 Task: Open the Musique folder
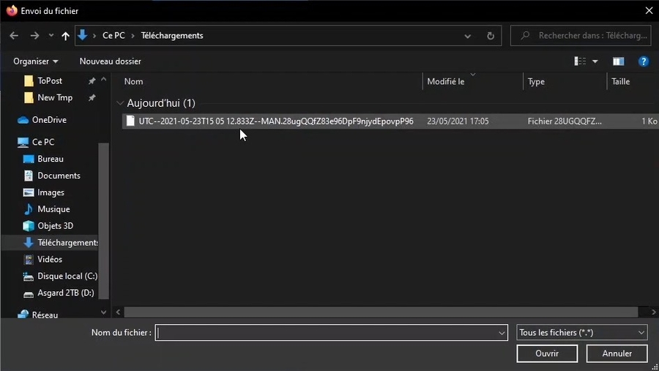pos(53,209)
